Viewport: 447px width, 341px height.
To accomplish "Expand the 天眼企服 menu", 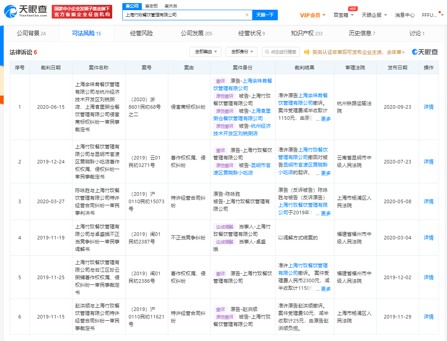I will point(374,15).
